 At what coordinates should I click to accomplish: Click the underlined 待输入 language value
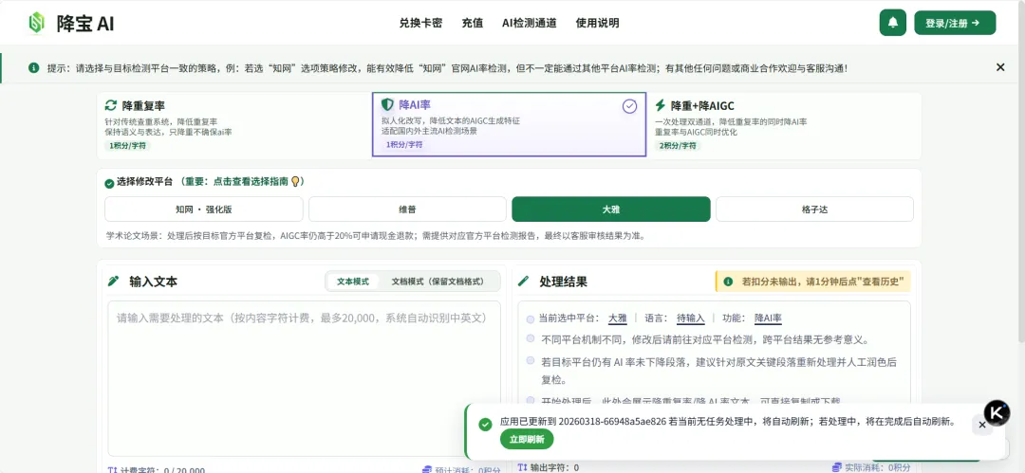[x=690, y=318]
